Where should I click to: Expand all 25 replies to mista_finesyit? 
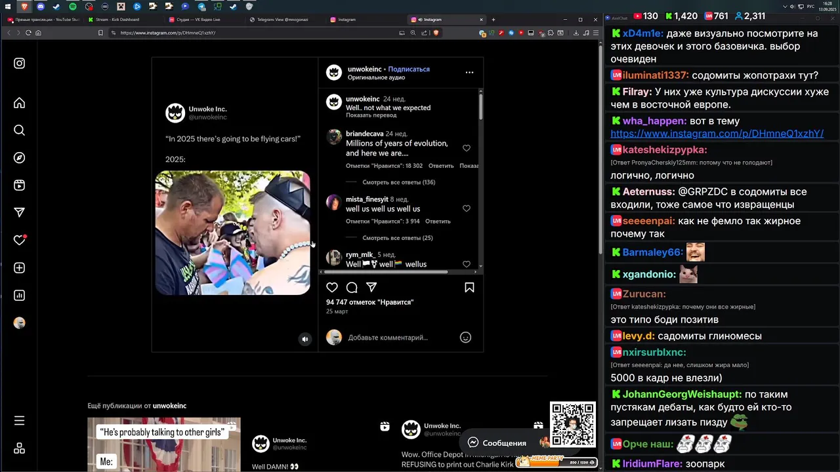coord(398,238)
